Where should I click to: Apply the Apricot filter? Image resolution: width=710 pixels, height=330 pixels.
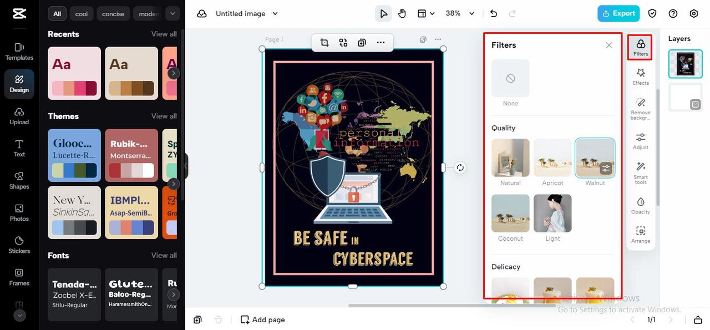pos(552,158)
